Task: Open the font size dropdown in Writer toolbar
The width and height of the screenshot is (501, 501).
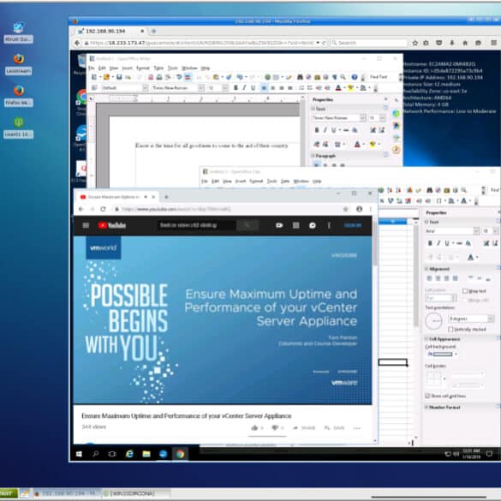Action: [225, 87]
